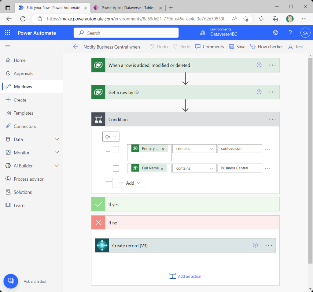
Task: Click the Environments globe icon
Action: (x=203, y=33)
